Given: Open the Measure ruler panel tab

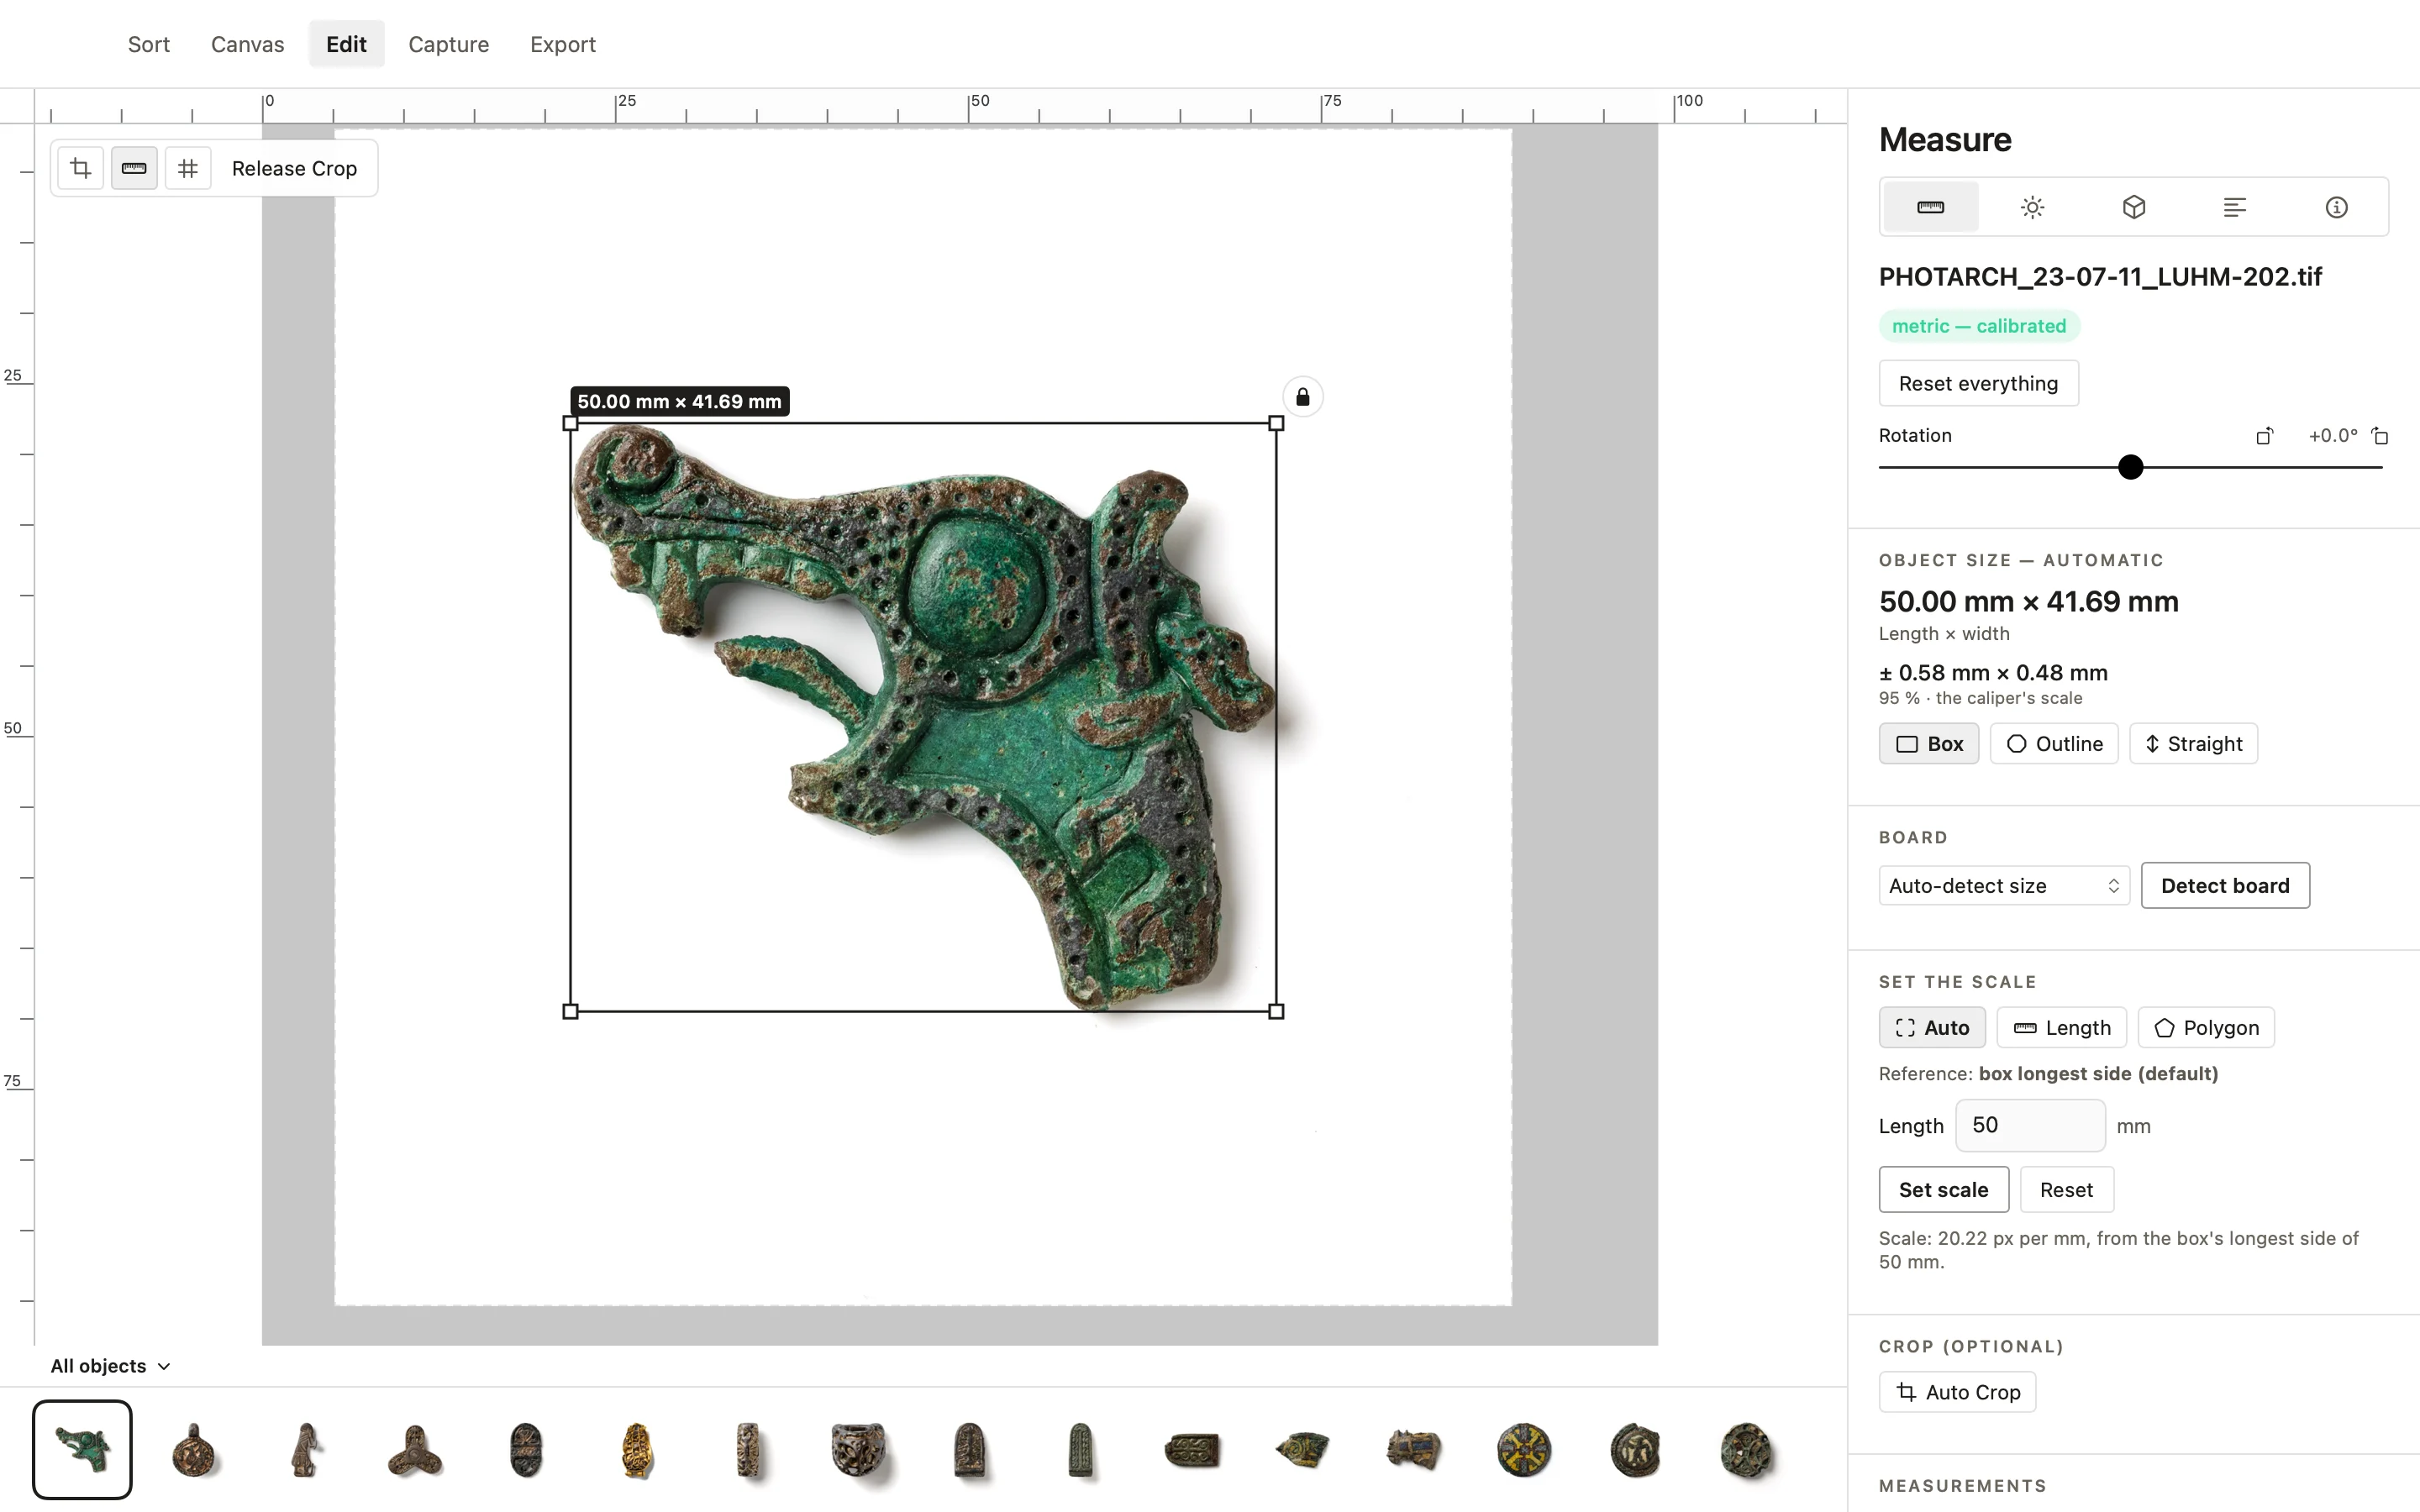Looking at the screenshot, I should point(1930,207).
